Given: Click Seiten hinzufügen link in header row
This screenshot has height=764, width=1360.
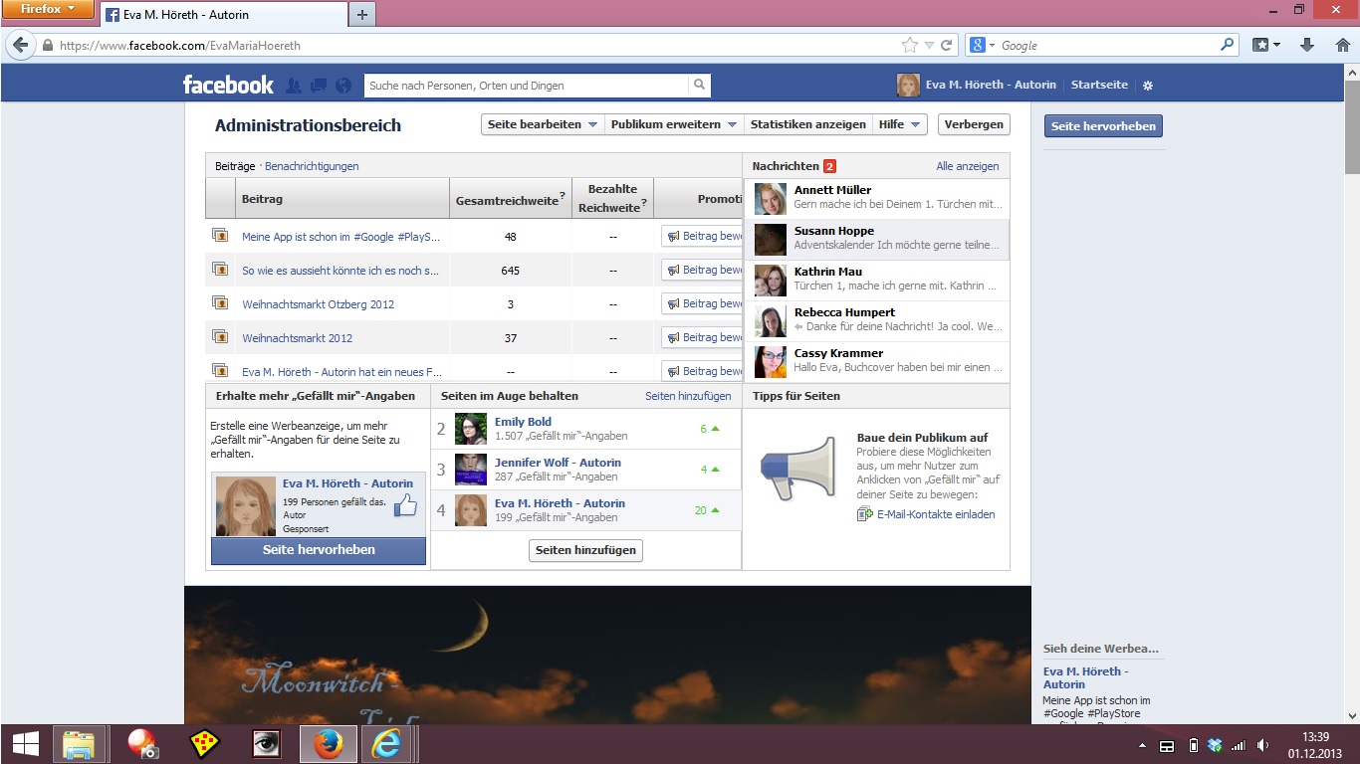Looking at the screenshot, I should click(x=688, y=396).
